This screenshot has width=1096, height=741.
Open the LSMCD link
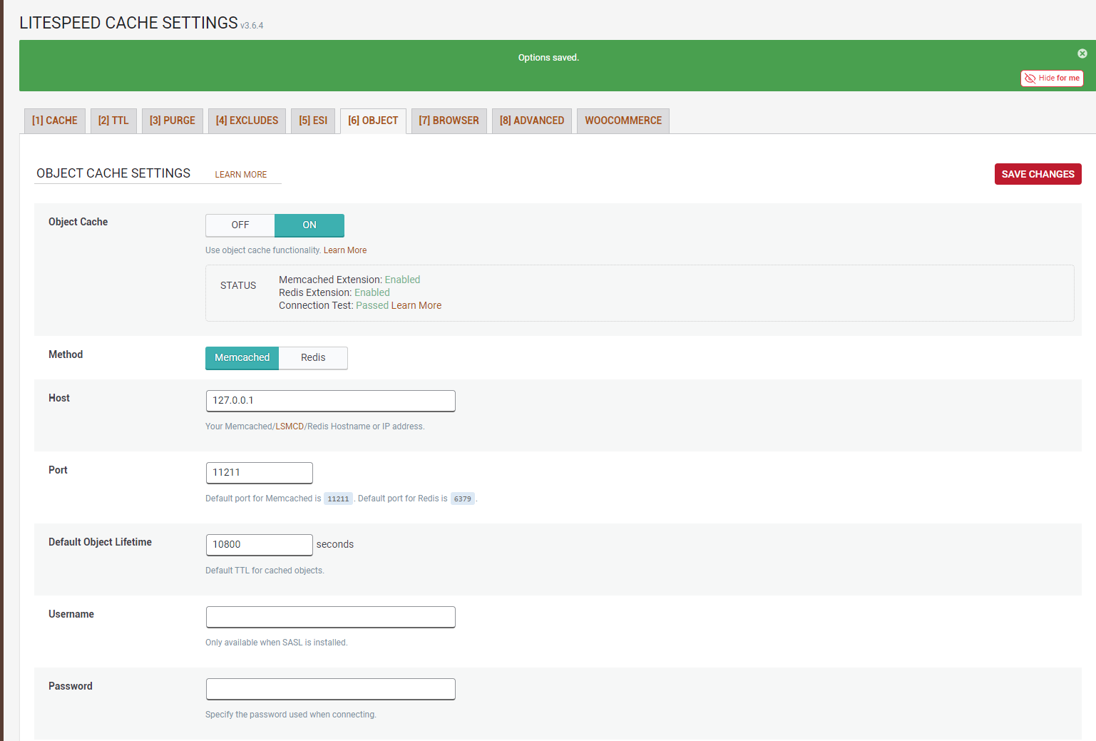[x=290, y=426]
